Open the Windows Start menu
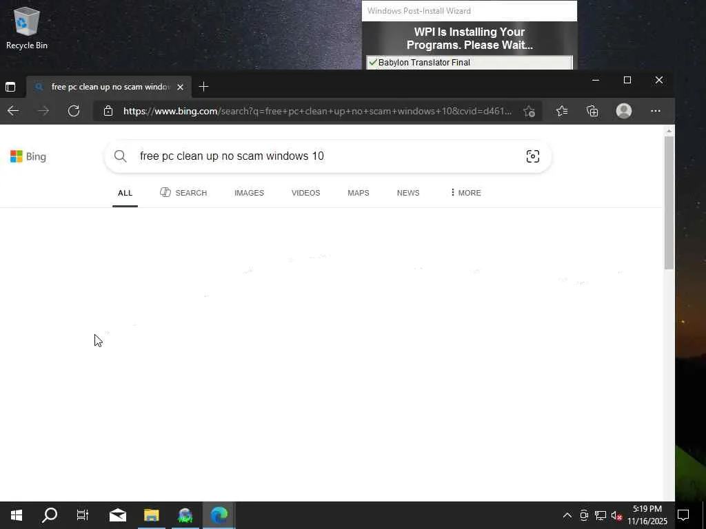The height and width of the screenshot is (529, 706). (17, 515)
